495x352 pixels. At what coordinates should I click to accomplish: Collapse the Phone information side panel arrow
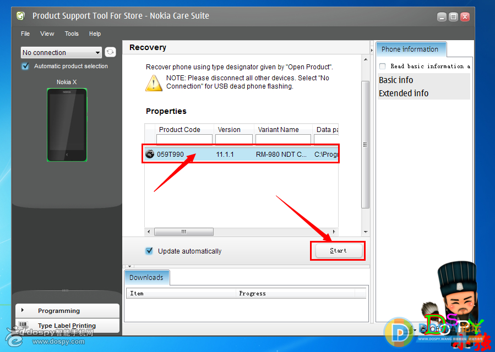tap(372, 51)
